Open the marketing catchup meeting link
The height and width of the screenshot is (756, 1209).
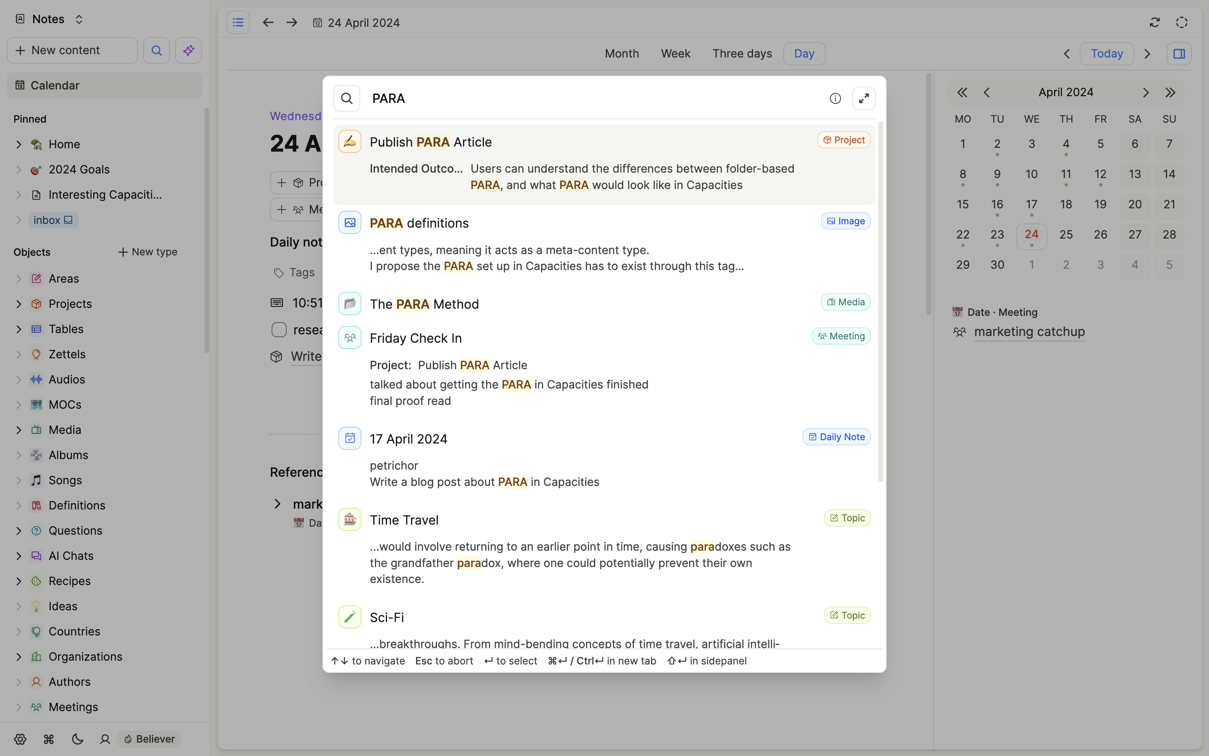click(x=1029, y=332)
